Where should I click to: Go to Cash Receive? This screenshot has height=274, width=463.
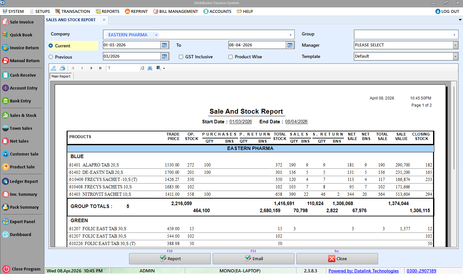19,75
